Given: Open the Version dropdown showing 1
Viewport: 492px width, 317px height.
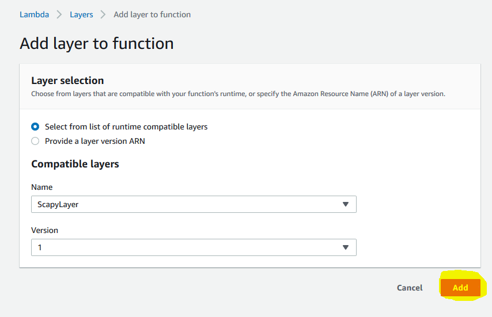Looking at the screenshot, I should (194, 247).
